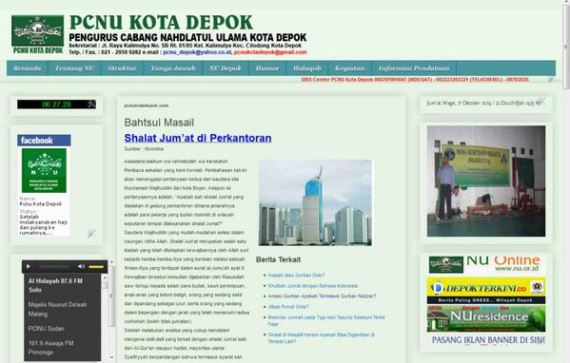Open the NU Depok menu item

[226, 68]
